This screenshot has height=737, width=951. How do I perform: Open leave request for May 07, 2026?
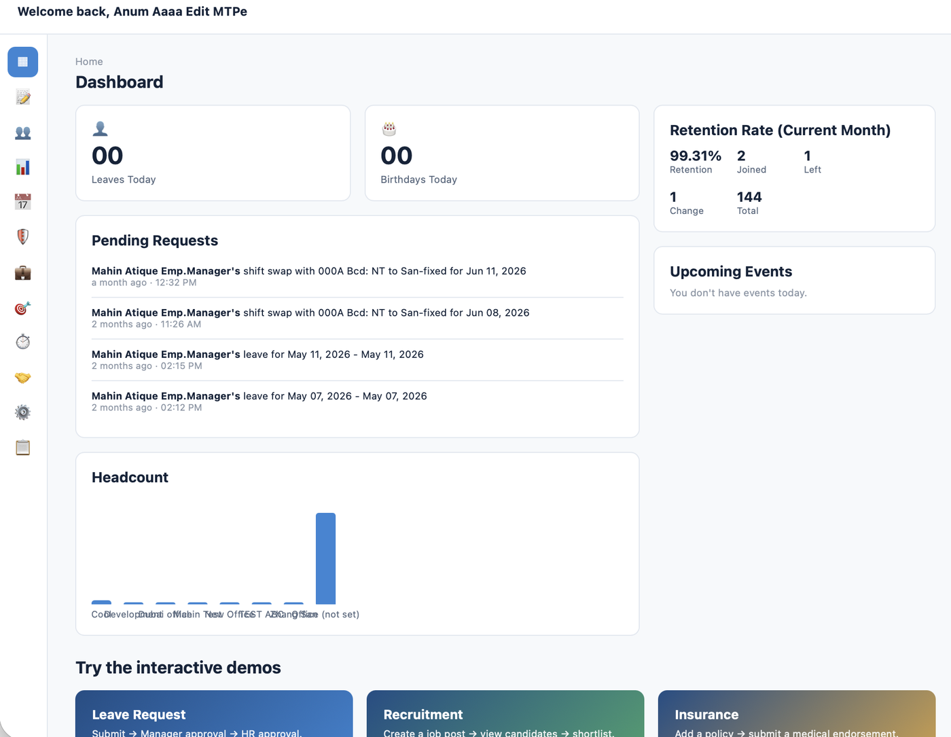pyautogui.click(x=357, y=401)
